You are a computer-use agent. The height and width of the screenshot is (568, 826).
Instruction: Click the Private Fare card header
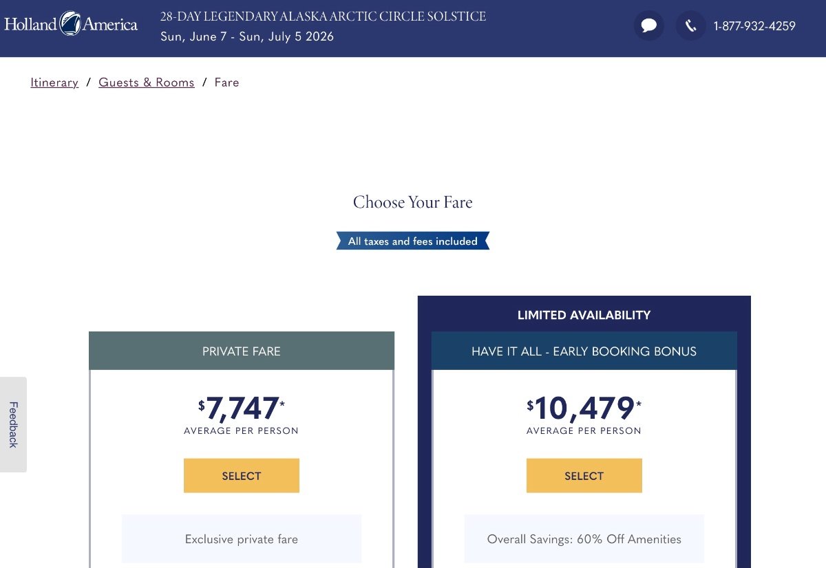tap(242, 351)
